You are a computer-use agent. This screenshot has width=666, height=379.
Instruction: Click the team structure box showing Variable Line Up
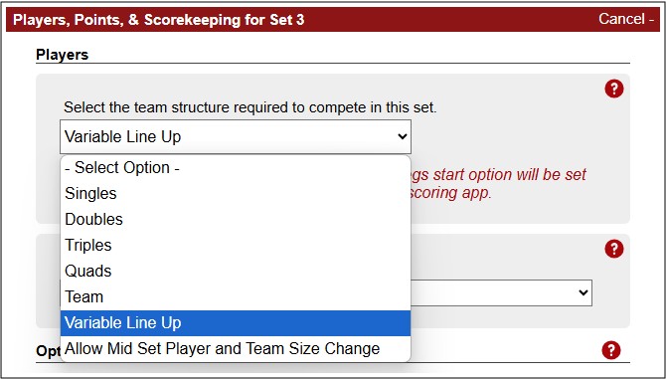(236, 137)
